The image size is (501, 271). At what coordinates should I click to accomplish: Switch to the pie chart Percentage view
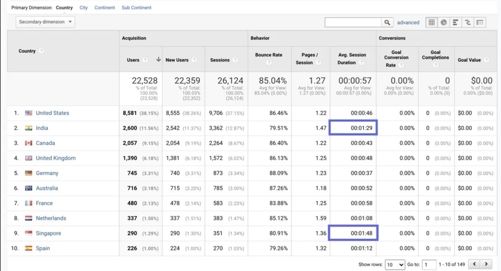444,23
